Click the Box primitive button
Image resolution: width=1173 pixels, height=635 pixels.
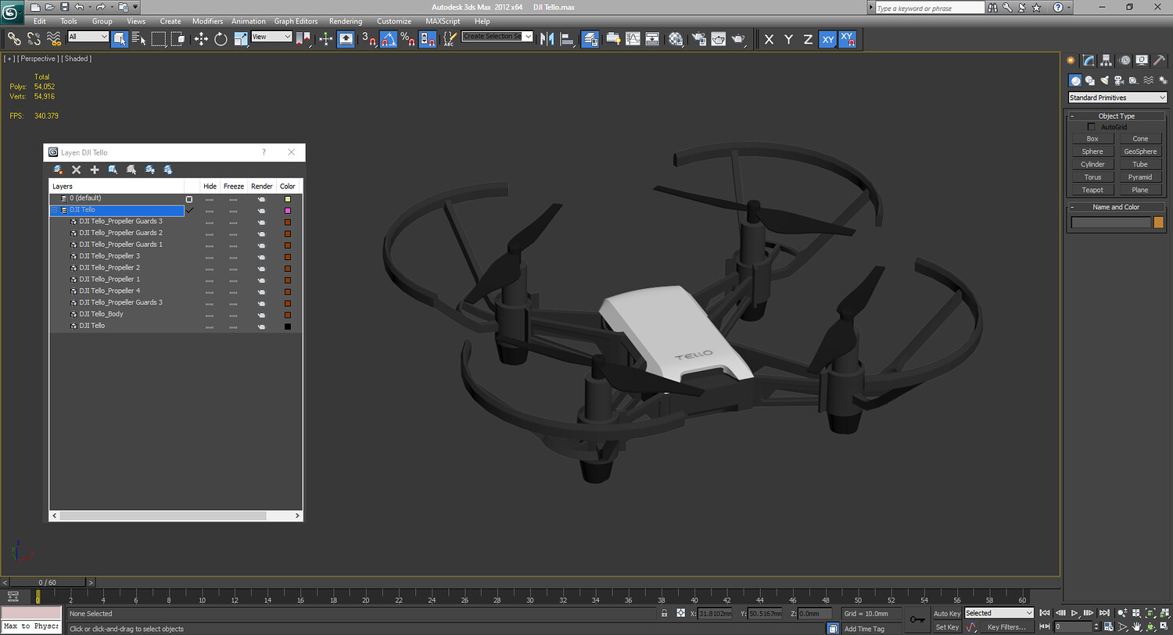click(x=1092, y=139)
